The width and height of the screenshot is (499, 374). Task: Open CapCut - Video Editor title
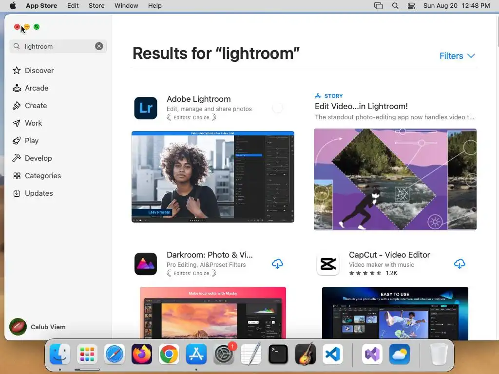[389, 255]
